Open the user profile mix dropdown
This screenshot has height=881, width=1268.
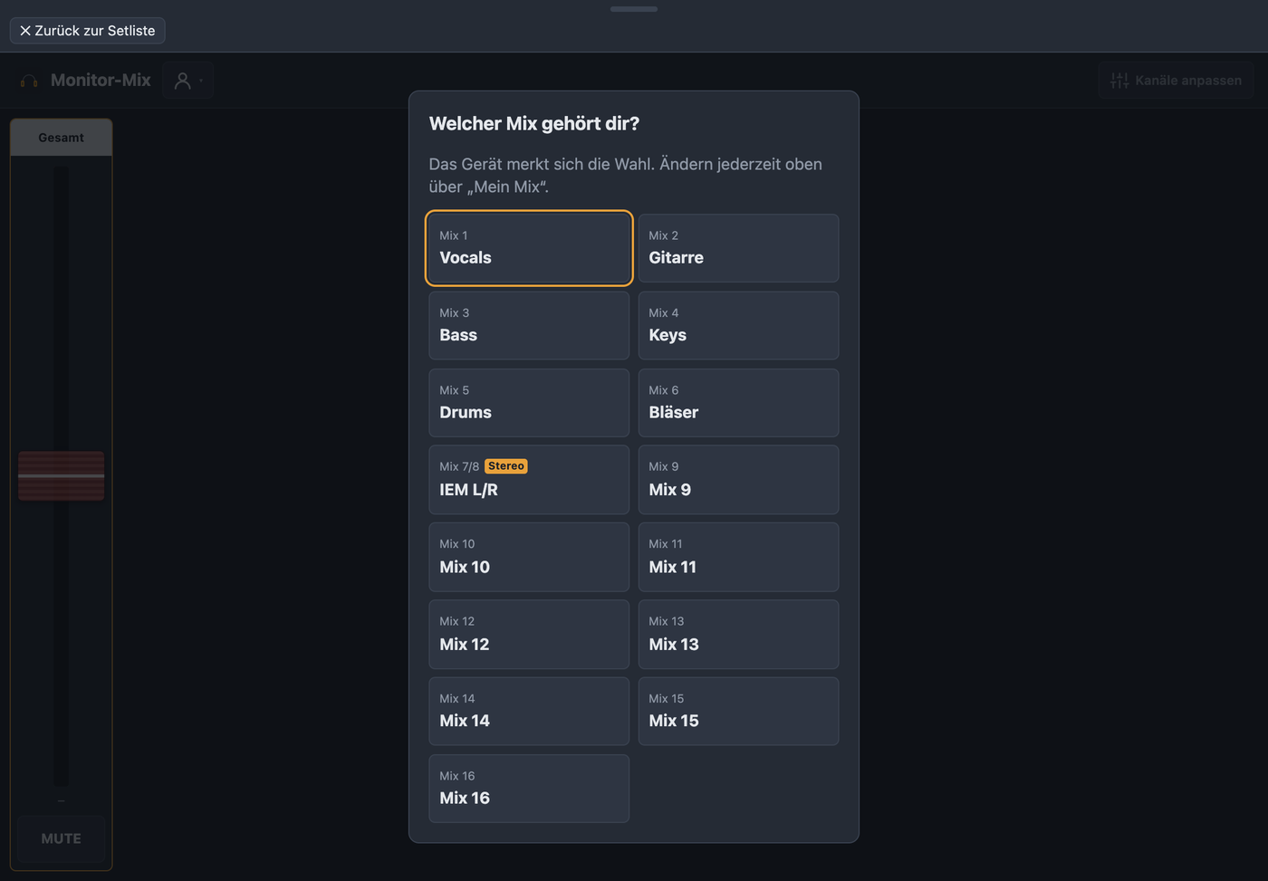tap(187, 81)
